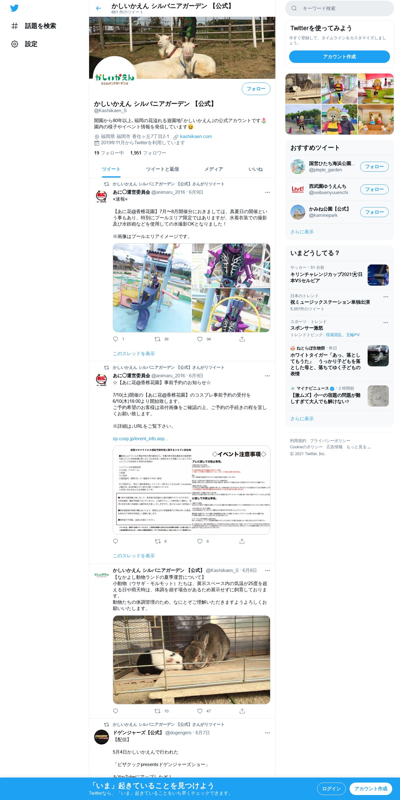
Task: Reply to the なかよし動物ランド tweet
Action: (x=116, y=711)
